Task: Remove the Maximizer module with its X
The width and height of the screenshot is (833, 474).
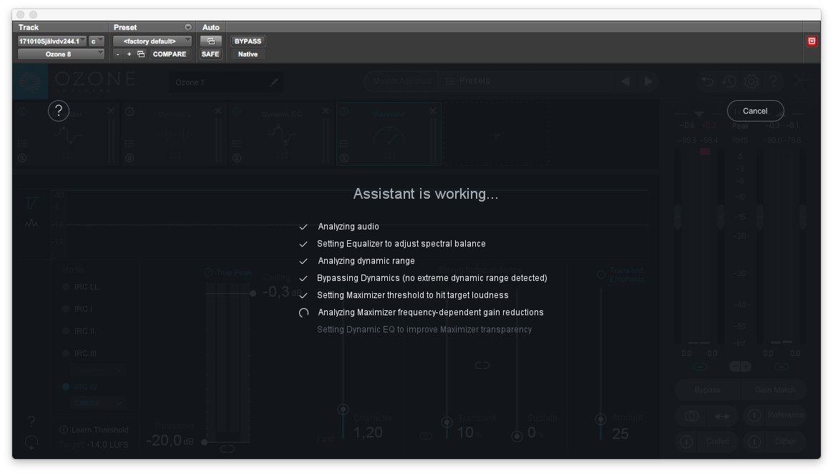Action: click(x=432, y=111)
